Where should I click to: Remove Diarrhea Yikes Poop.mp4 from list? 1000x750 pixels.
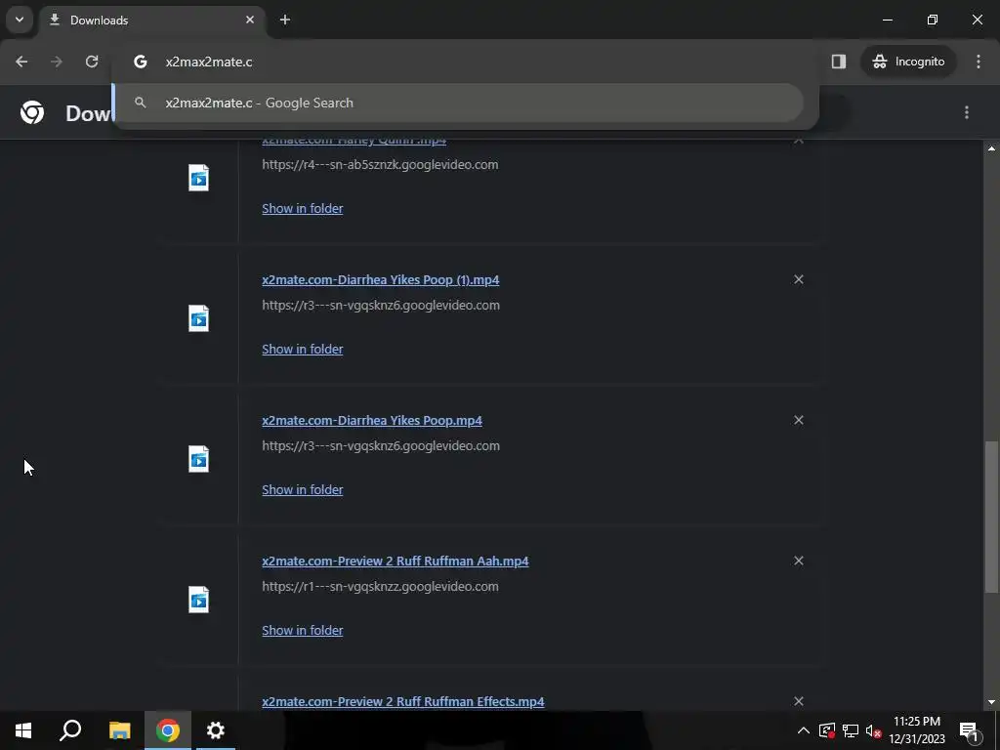(799, 420)
